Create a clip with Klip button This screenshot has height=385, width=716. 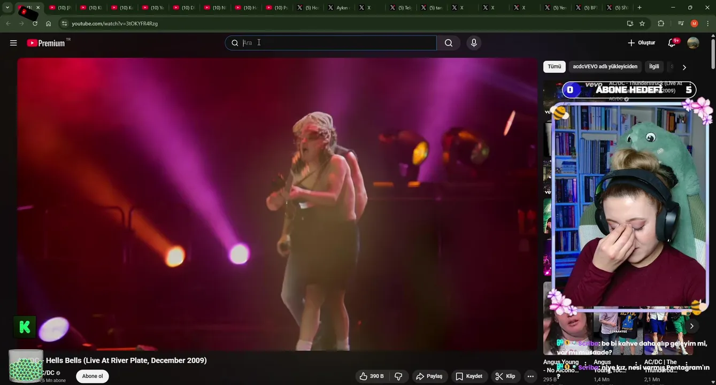[505, 376]
